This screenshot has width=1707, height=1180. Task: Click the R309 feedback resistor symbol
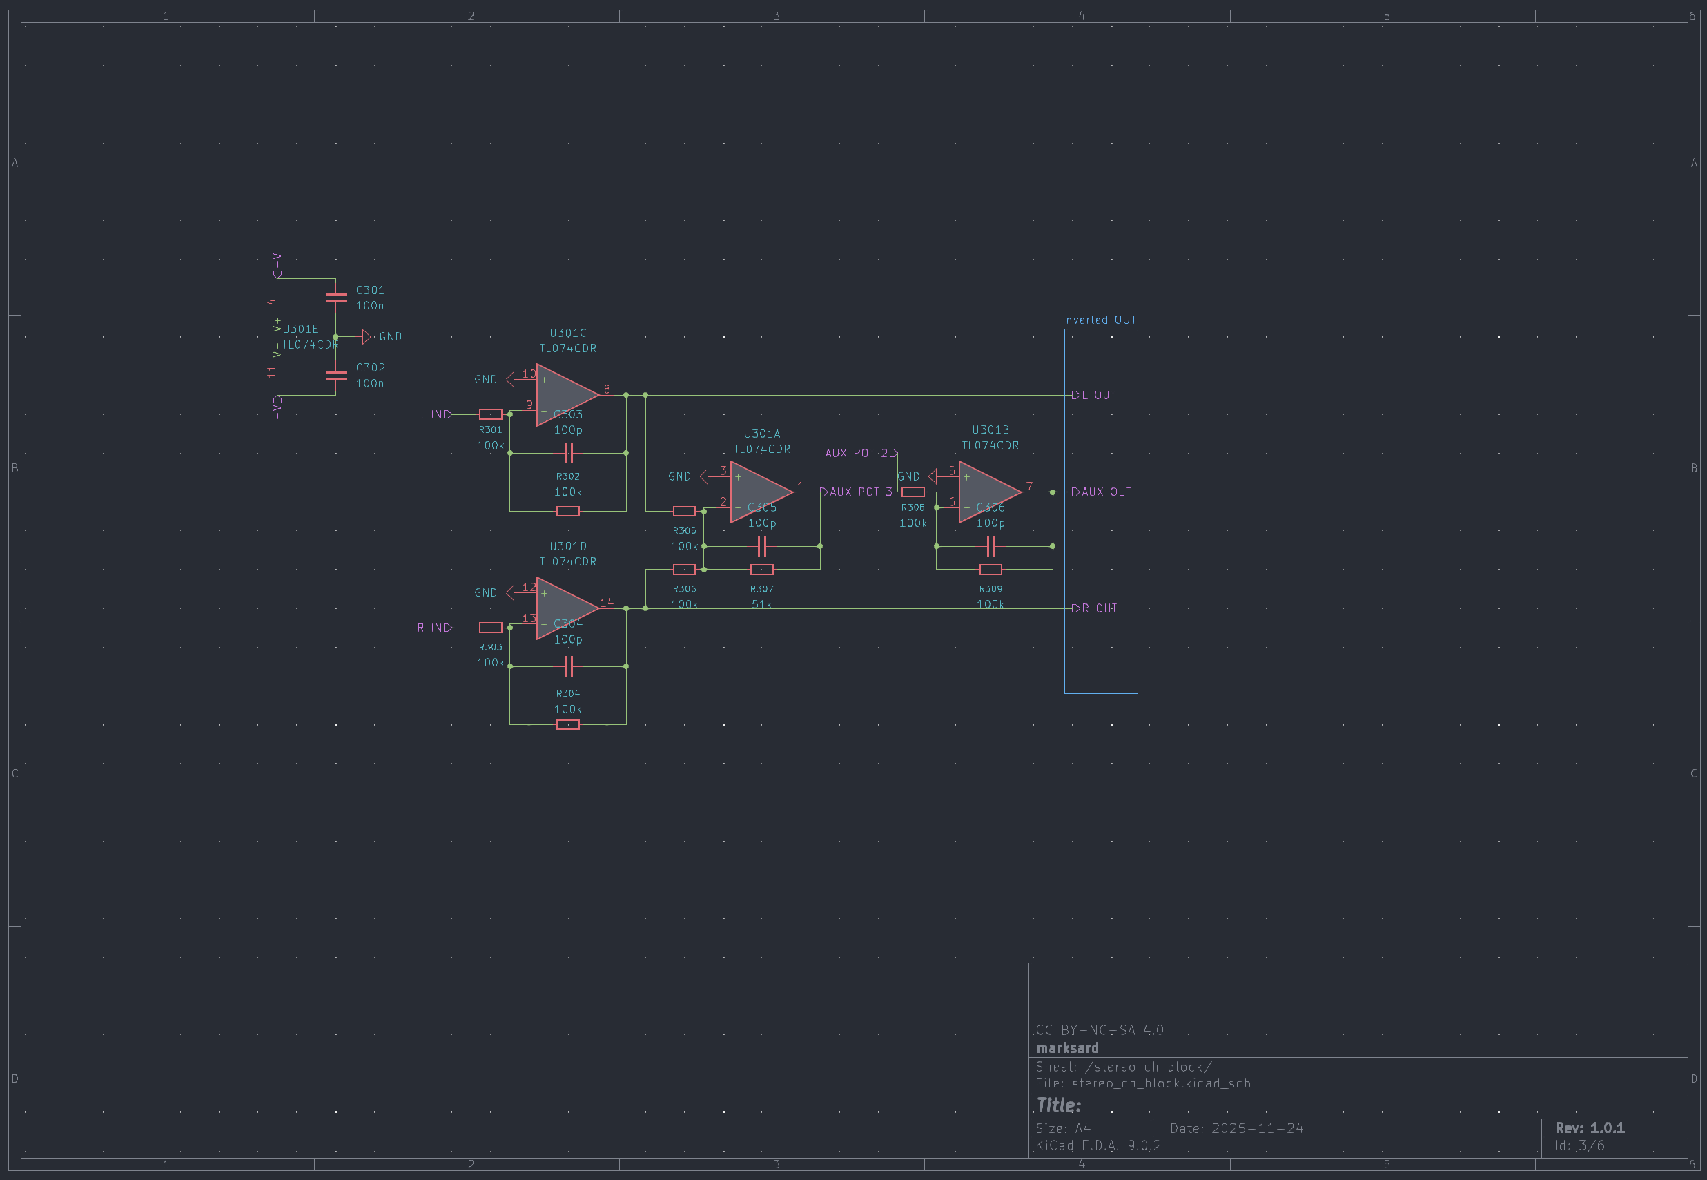point(991,570)
